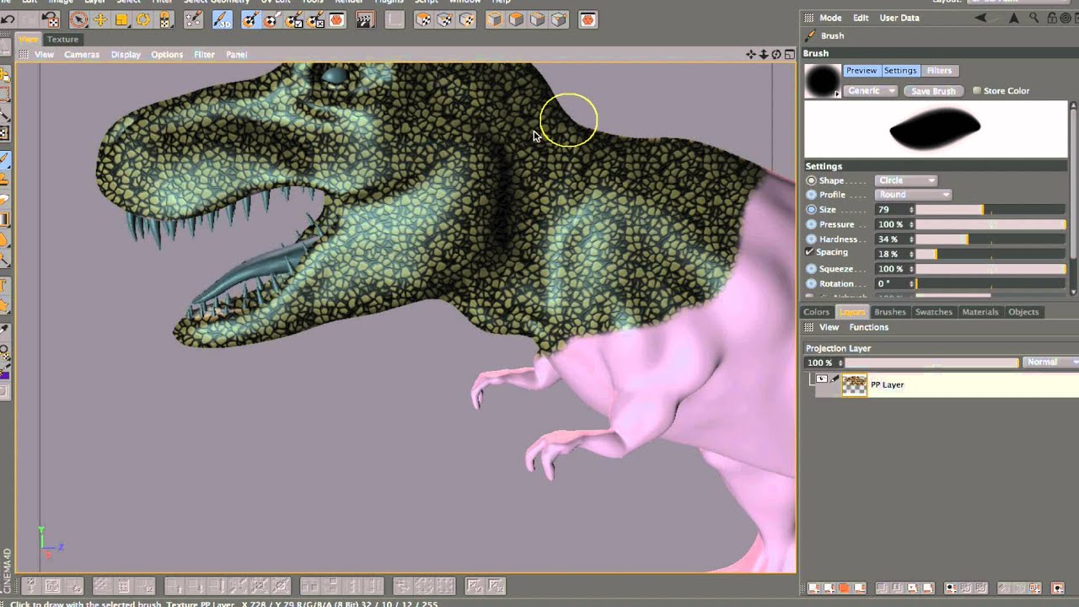Click the Scale tool icon
Viewport: 1079px width, 607px height.
click(121, 19)
